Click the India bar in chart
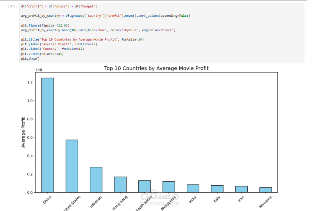320x211 pixels. tap(193, 188)
